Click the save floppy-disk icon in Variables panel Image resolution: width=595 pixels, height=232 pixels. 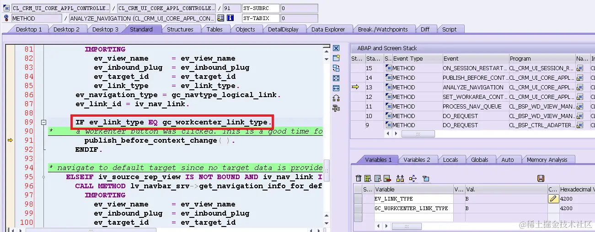(541, 178)
